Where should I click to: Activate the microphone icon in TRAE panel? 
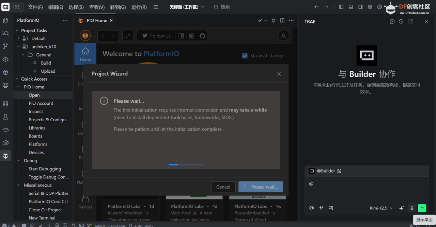point(412,208)
